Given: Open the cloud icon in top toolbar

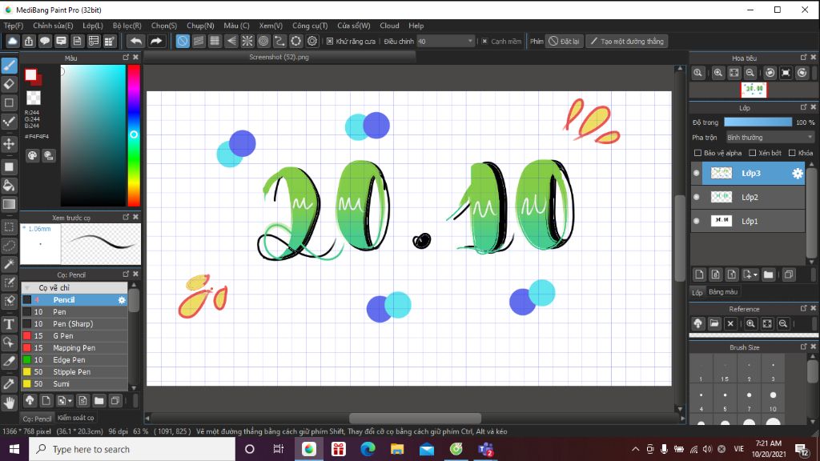Looking at the screenshot, I should (x=12, y=42).
